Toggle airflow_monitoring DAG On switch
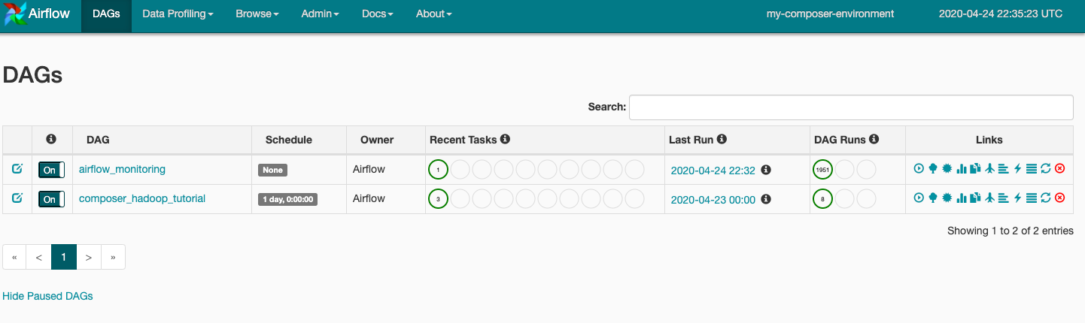 (x=51, y=170)
